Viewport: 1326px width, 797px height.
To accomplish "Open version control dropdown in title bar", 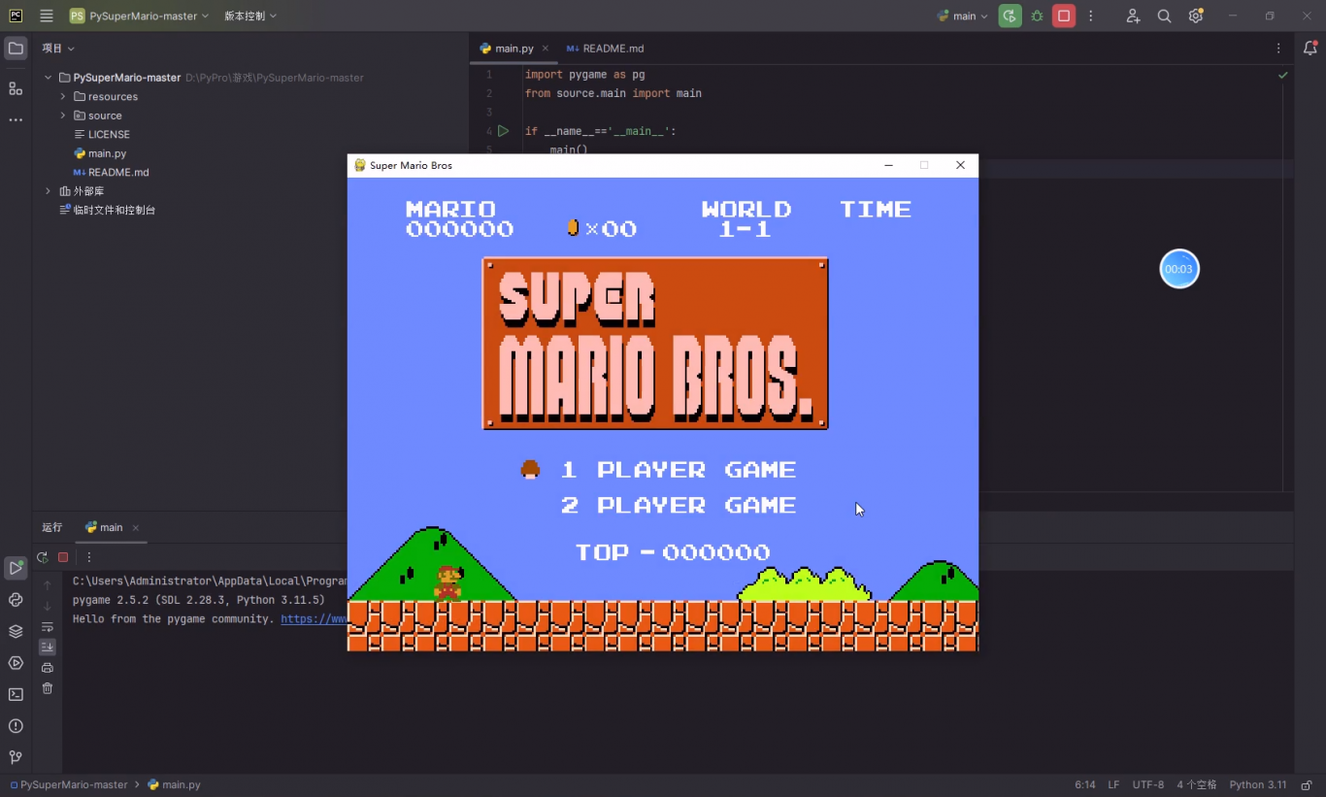I will click(x=250, y=16).
